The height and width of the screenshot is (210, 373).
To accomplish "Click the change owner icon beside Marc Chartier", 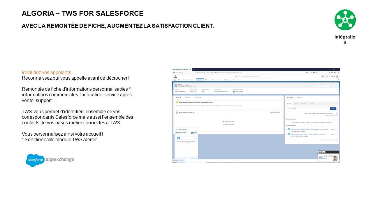I will click(243, 91).
